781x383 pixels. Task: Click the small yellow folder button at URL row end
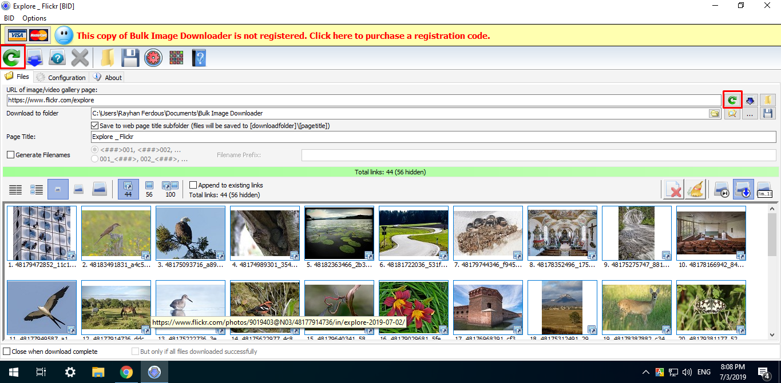tap(767, 100)
